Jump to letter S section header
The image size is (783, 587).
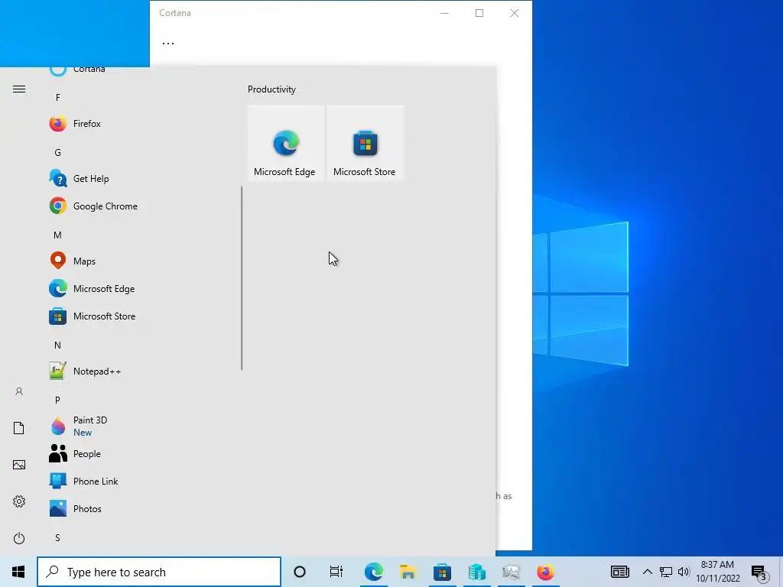(58, 537)
